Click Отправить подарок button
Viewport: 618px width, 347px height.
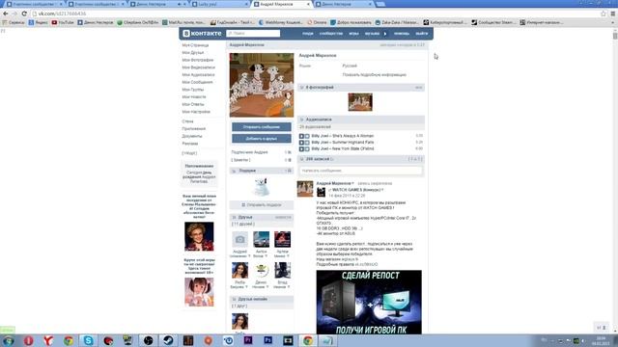(262, 205)
